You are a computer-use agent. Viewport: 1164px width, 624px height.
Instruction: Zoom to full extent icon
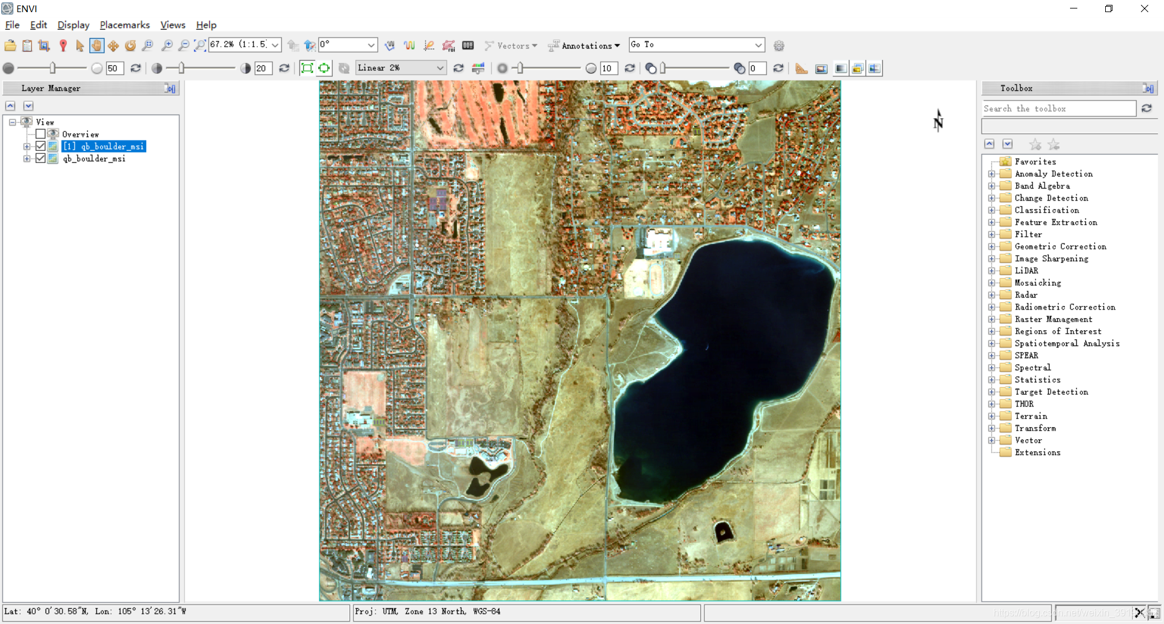(199, 45)
